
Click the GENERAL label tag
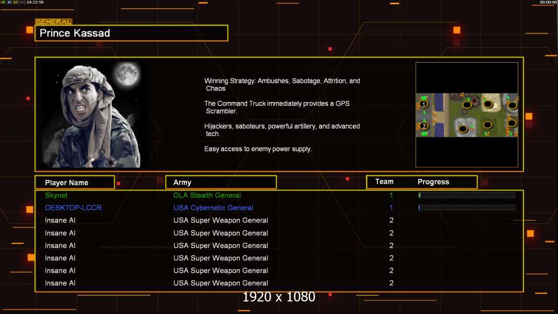click(x=54, y=21)
